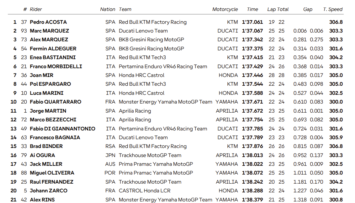Click the lap time 1'37.429
The height and width of the screenshot is (203, 355).
point(252,66)
